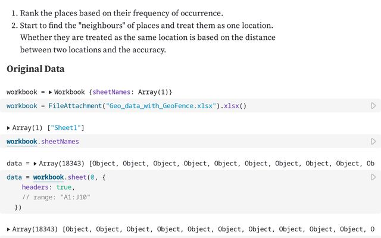Expand the bottom Array(18343) output
Image resolution: width=381 pixels, height=238 pixels.
(8, 229)
